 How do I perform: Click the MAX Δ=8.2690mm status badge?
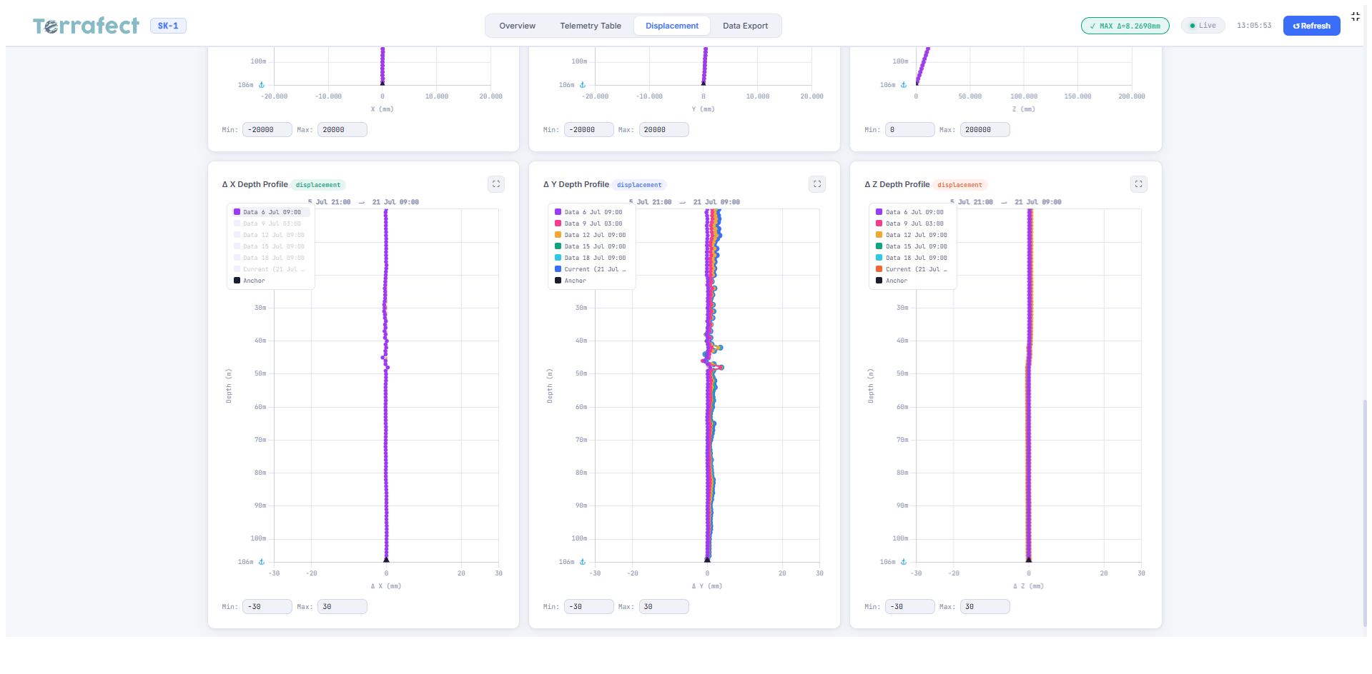(x=1125, y=26)
